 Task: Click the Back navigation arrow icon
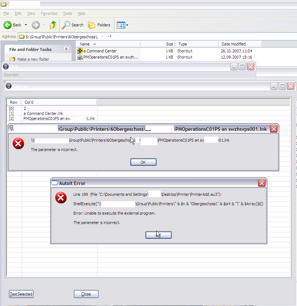pos(8,25)
